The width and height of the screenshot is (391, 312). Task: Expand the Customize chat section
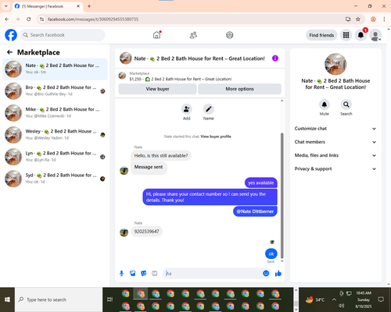(x=335, y=129)
